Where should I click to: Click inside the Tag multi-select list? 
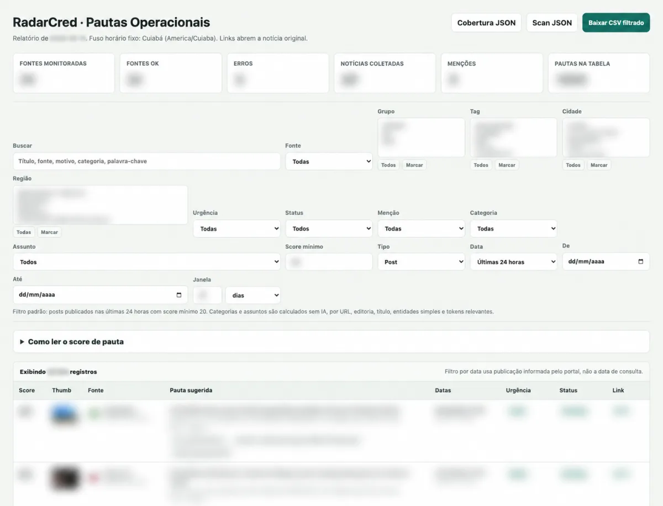(x=514, y=137)
